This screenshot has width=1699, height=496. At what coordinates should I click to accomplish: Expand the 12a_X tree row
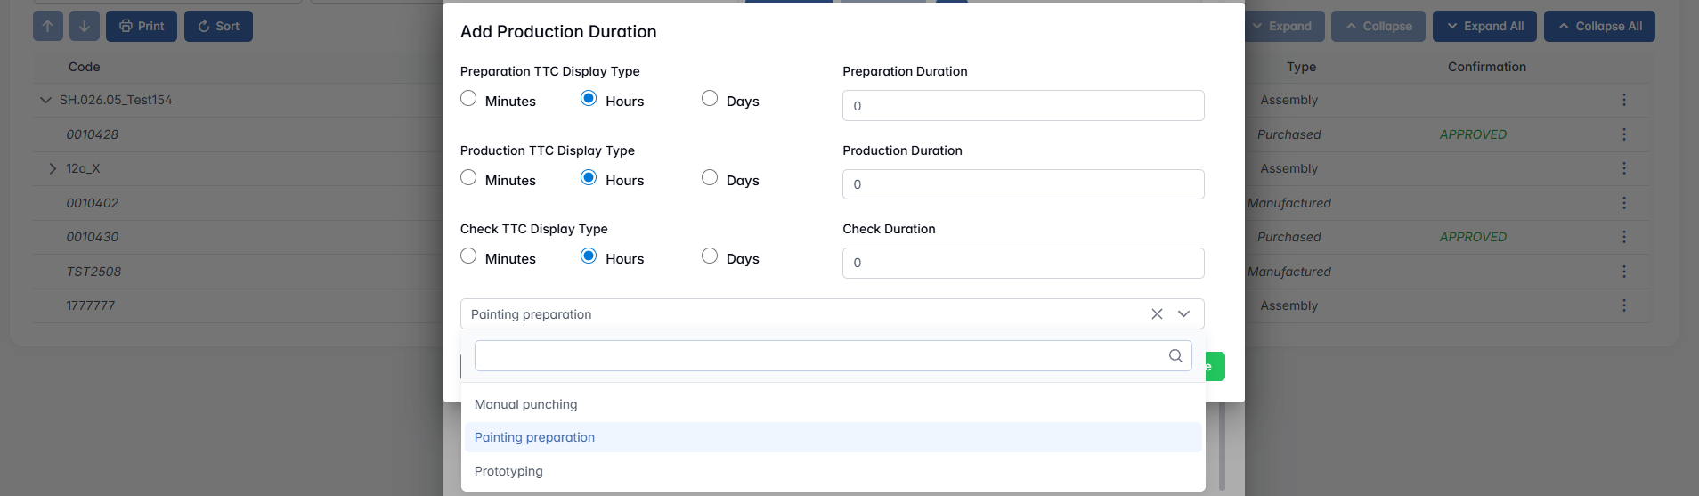click(53, 168)
